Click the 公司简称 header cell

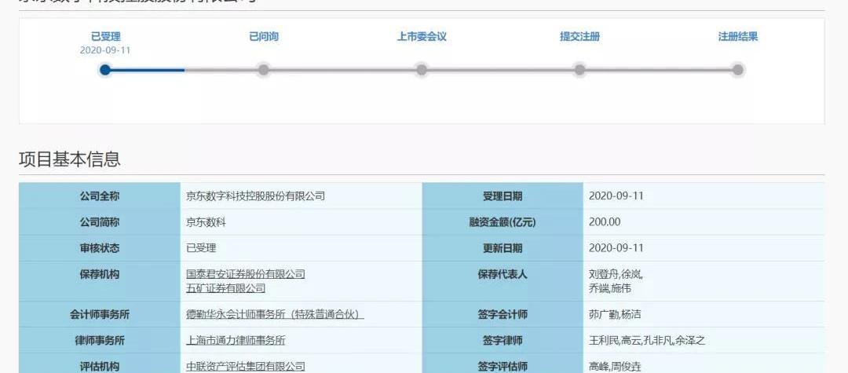click(100, 222)
